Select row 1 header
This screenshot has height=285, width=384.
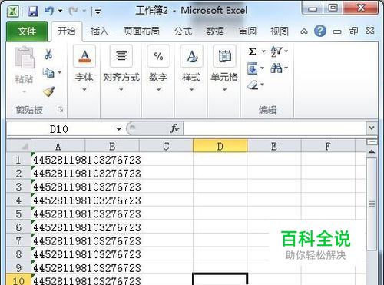click(18, 160)
